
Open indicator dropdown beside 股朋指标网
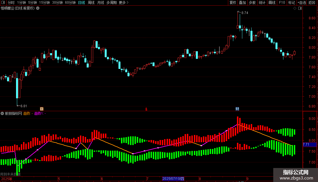pyautogui.click(x=2, y=114)
